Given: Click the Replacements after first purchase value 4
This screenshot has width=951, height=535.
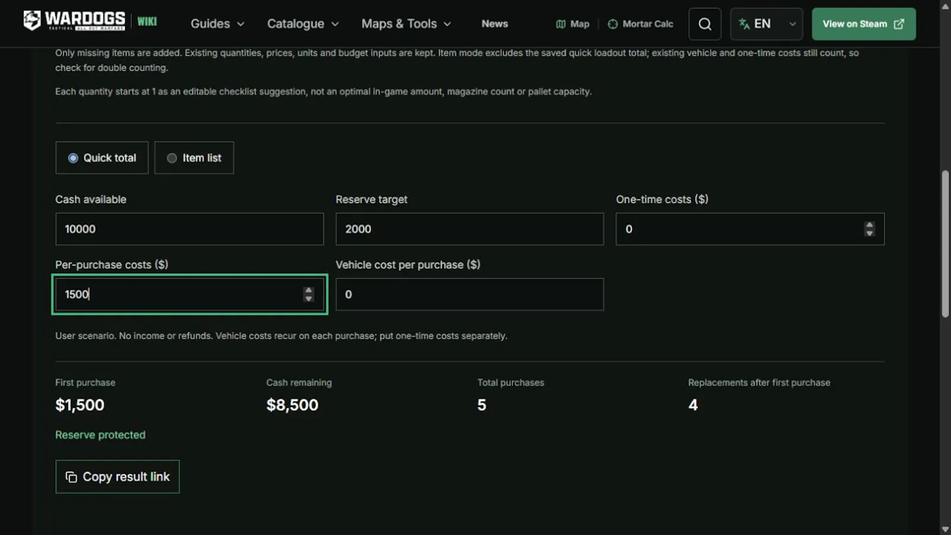Looking at the screenshot, I should [x=693, y=405].
